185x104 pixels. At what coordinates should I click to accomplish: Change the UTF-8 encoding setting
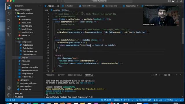click(x=127, y=100)
